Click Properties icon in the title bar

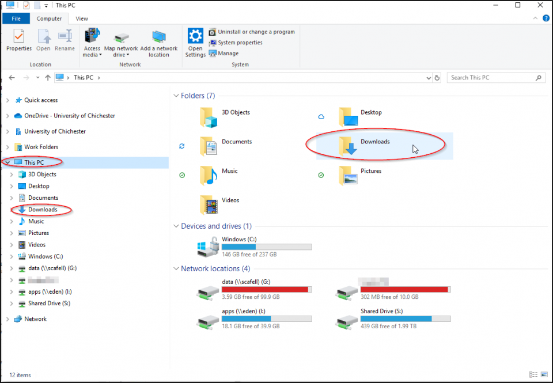coord(26,5)
